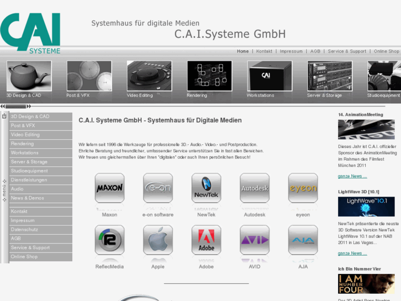The width and height of the screenshot is (401, 301).
Task: Click the 'Rendering' caption under carousel thumbnail
Action: tap(197, 96)
